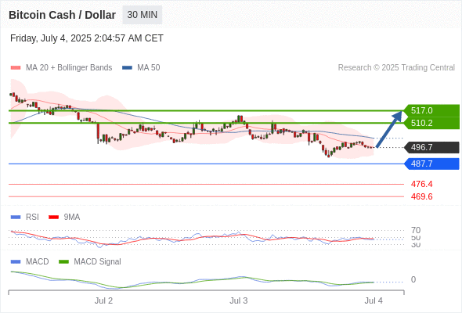462x313 pixels.
Task: Click the 30 MIN timeframe badge
Action: tap(143, 15)
